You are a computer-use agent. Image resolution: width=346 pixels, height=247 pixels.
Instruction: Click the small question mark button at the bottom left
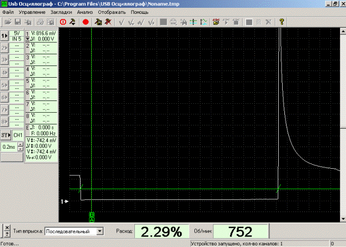7,234
